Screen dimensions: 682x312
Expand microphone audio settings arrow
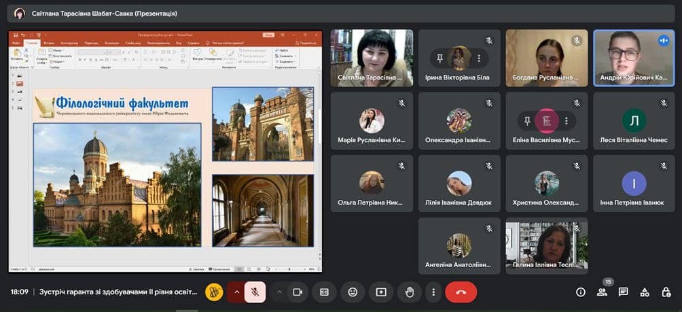click(x=236, y=292)
